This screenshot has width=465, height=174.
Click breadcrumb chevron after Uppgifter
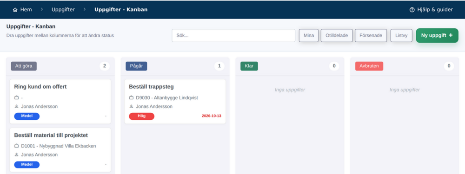[85, 9]
